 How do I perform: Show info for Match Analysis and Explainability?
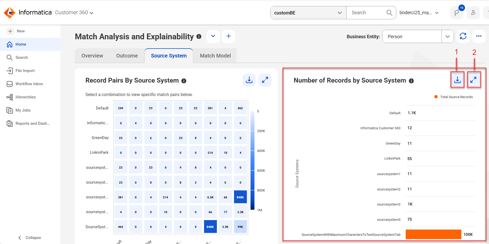(199, 37)
